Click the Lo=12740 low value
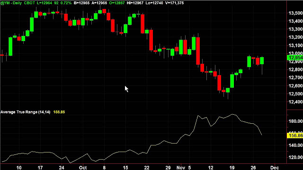The height and width of the screenshot is (170, 303). coord(154,3)
